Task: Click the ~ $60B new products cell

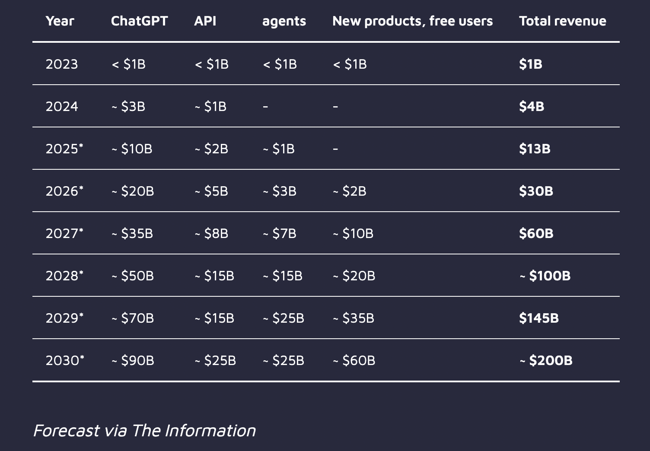Action: (354, 360)
